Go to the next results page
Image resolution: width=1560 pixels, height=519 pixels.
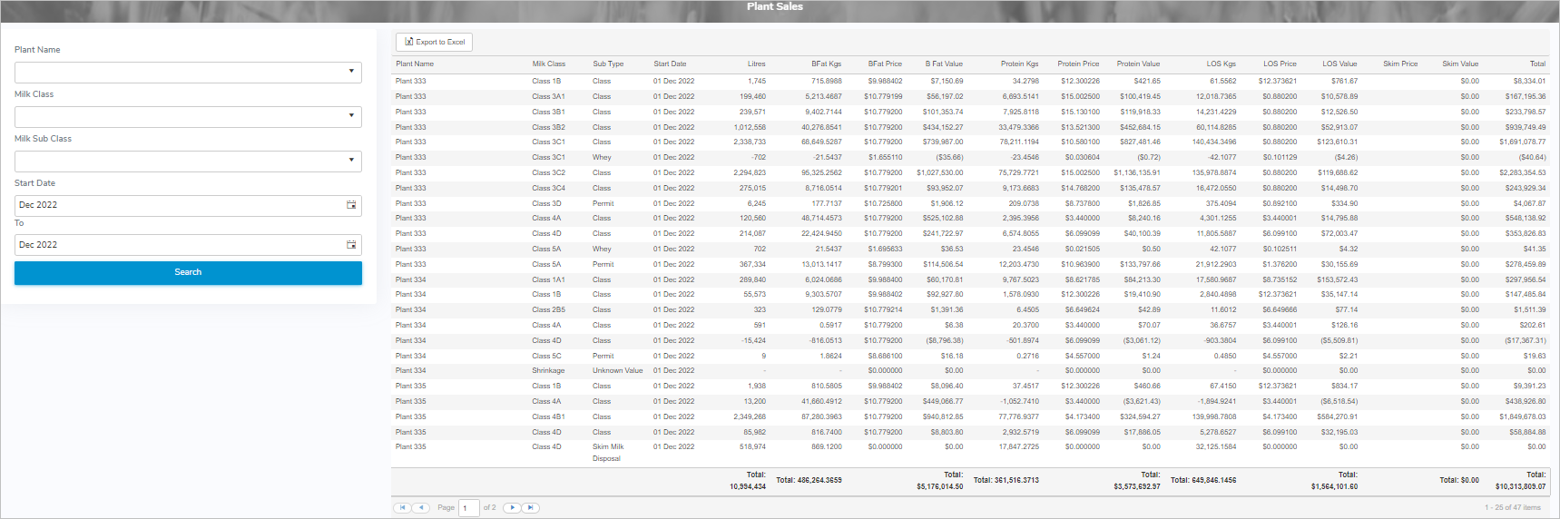[x=513, y=508]
